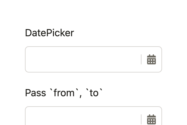
Task: Show the date grid using the upper calendar icon
Action: coord(151,59)
